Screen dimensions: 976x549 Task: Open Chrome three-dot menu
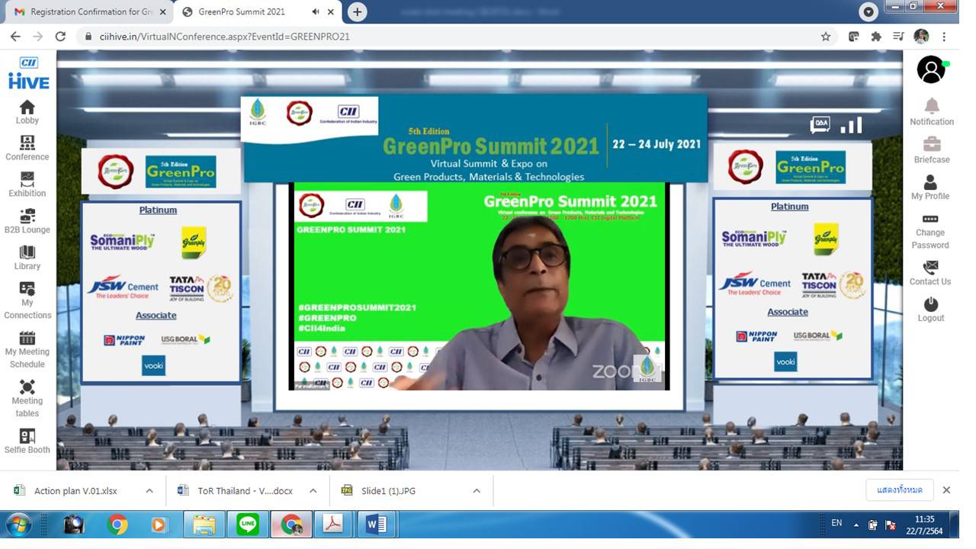point(944,36)
